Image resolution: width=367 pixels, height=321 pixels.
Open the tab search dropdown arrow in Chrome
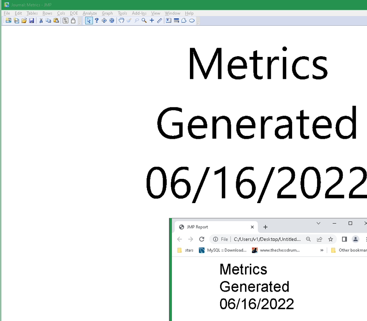[x=318, y=223]
